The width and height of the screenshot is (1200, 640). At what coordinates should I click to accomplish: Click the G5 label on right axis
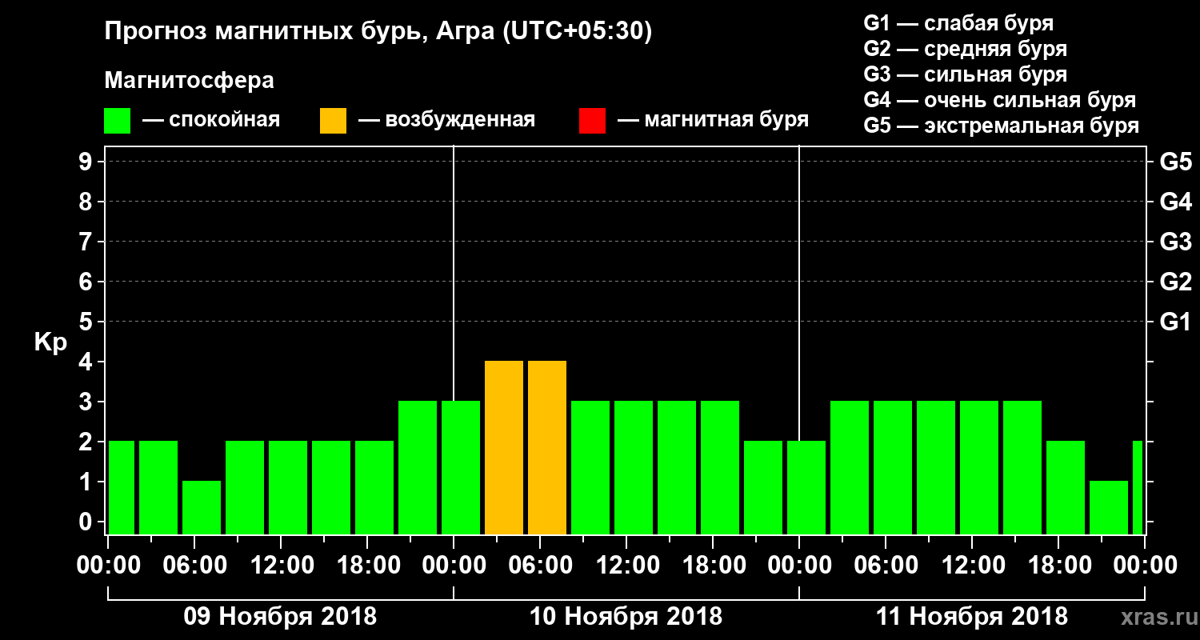click(1176, 162)
